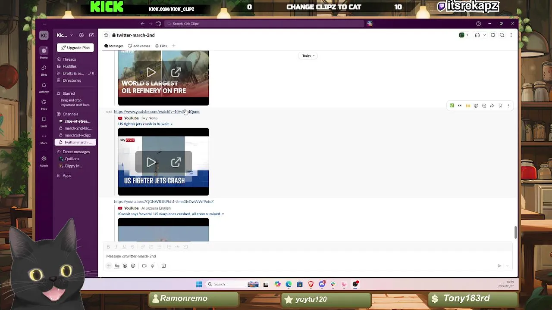This screenshot has width=552, height=310.
Task: Switch to the Messages tab
Action: coord(114,46)
